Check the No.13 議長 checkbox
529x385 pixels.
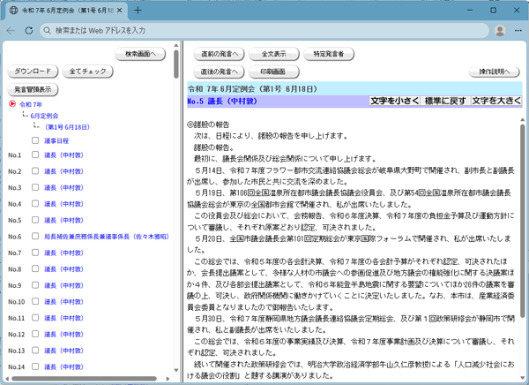(x=35, y=351)
